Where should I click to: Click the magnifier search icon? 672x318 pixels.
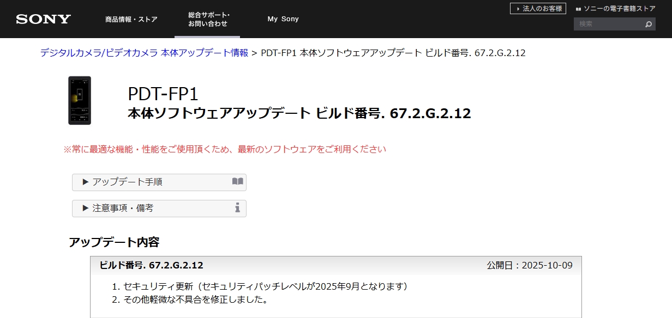point(648,24)
